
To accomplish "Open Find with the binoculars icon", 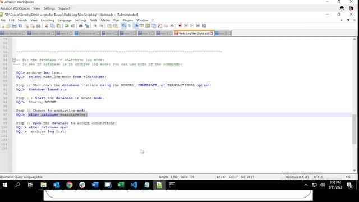I will coord(81,26).
